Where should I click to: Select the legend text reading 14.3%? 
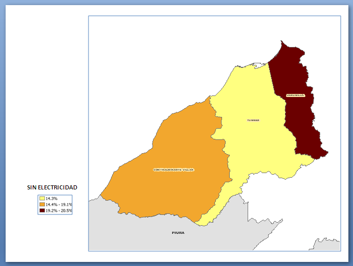(51, 198)
